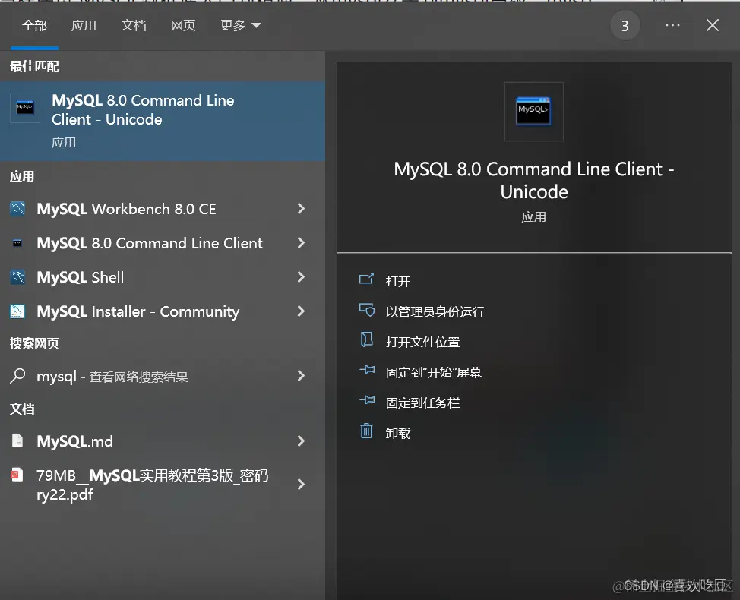Click the MySQL.md document file icon
The width and height of the screenshot is (740, 600).
(17, 441)
